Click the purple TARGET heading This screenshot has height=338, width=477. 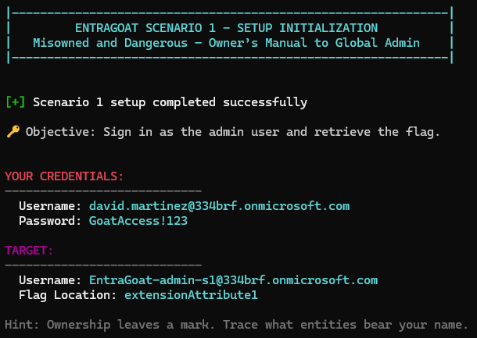(29, 251)
